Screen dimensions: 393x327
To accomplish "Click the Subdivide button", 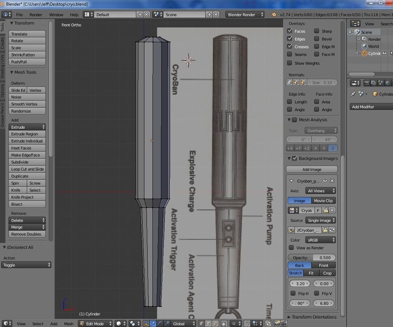I will pyautogui.click(x=27, y=162).
